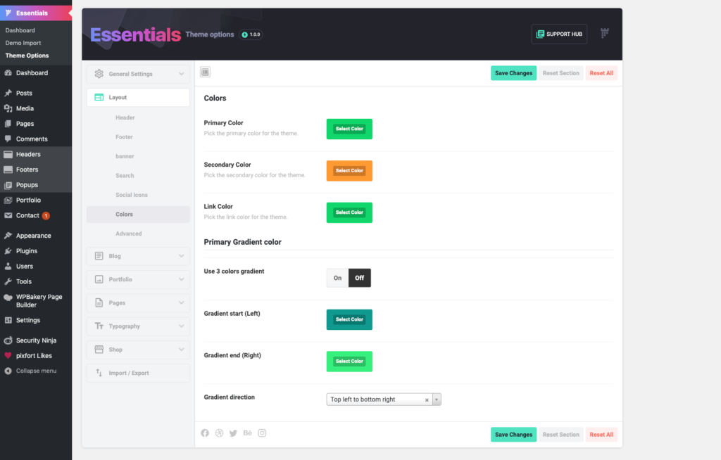The height and width of the screenshot is (460, 721).
Task: Click the Behance social icon
Action: coord(247,433)
